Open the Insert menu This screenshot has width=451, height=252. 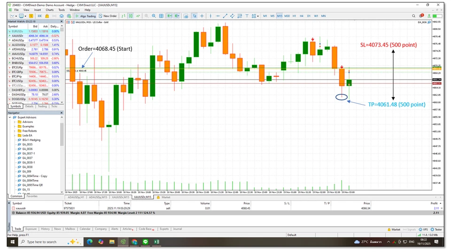point(38,10)
